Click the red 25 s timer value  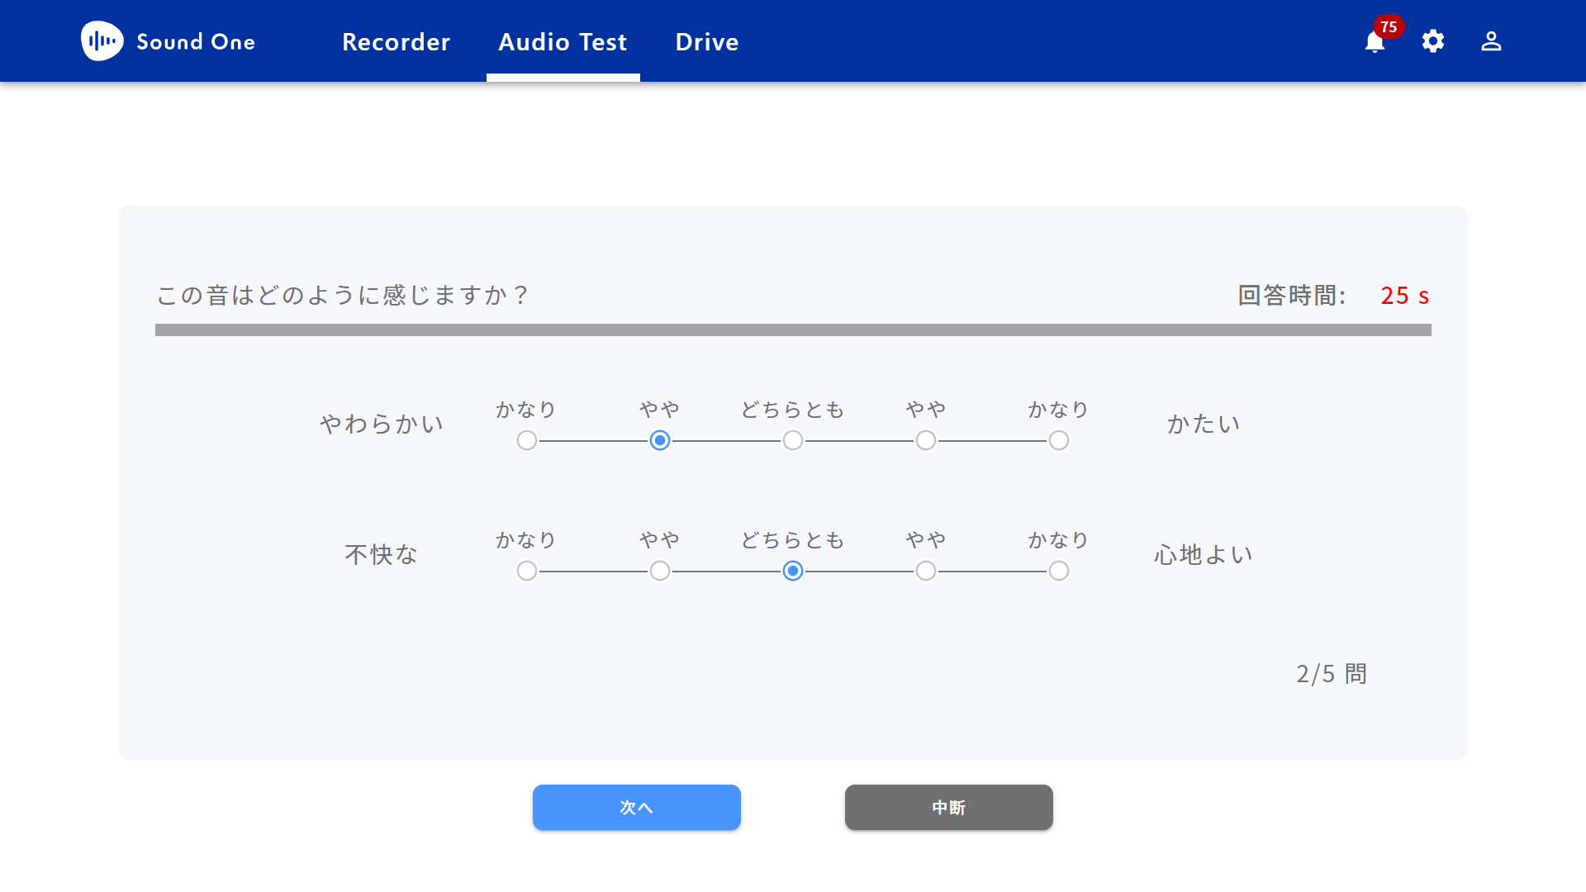click(1405, 296)
